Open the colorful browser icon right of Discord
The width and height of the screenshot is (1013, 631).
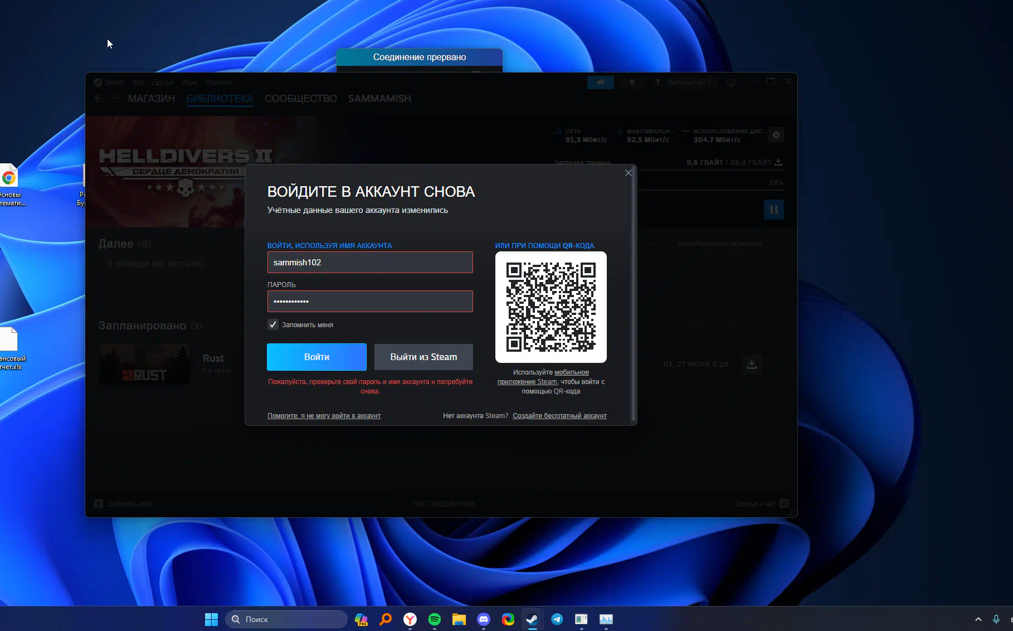508,619
